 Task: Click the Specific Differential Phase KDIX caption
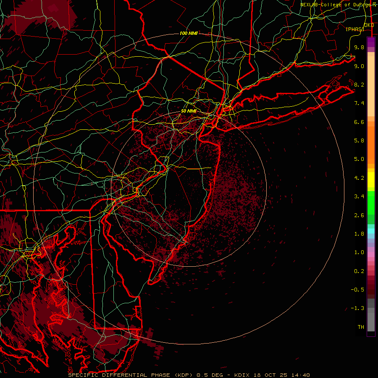point(189,375)
